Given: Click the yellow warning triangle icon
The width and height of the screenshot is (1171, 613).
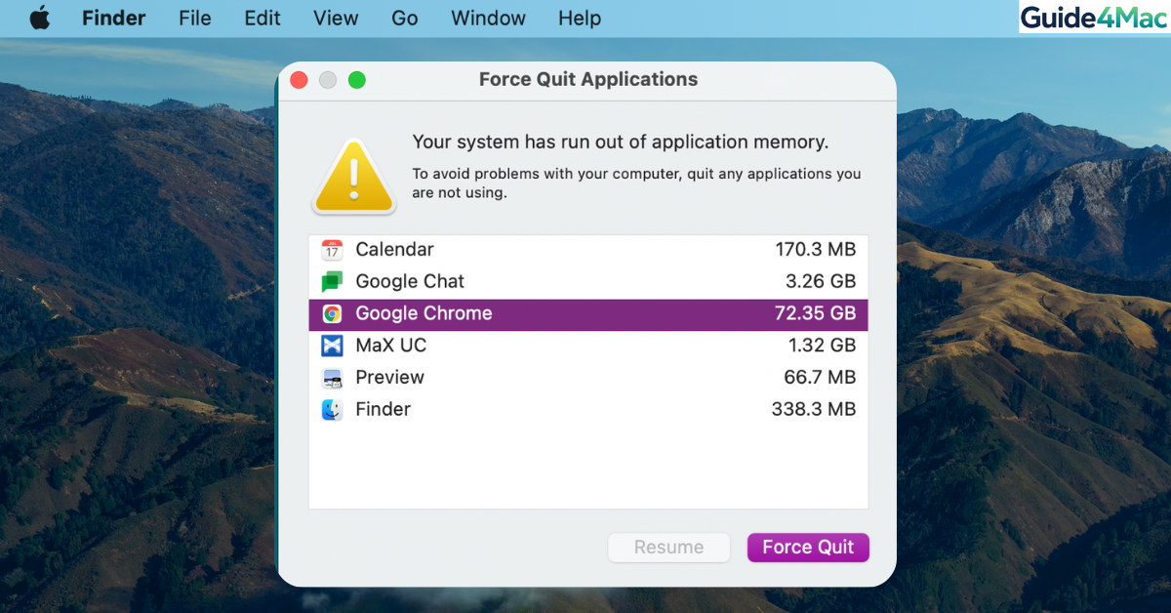Looking at the screenshot, I should click(353, 177).
